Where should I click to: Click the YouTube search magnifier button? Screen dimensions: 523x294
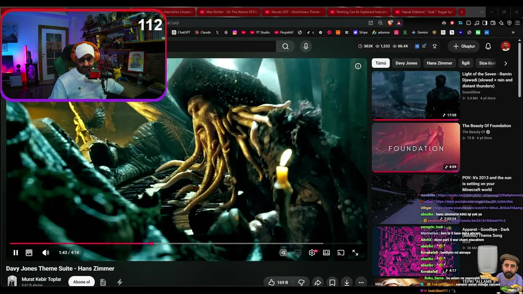[x=286, y=46]
